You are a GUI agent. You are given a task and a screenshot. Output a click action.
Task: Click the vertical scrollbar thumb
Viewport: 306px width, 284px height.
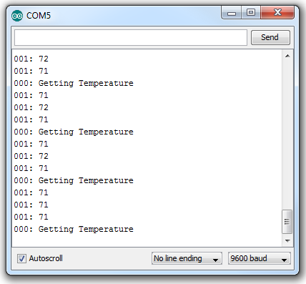[287, 222]
